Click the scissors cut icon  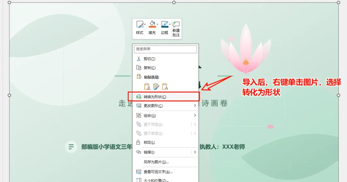(x=138, y=59)
